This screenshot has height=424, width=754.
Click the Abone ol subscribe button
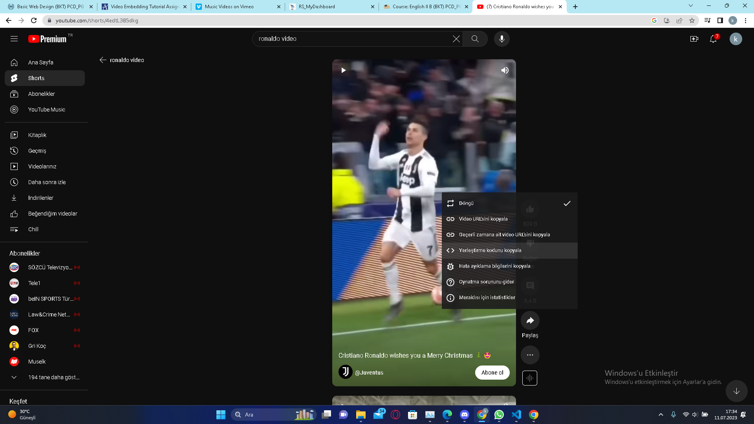click(x=492, y=373)
